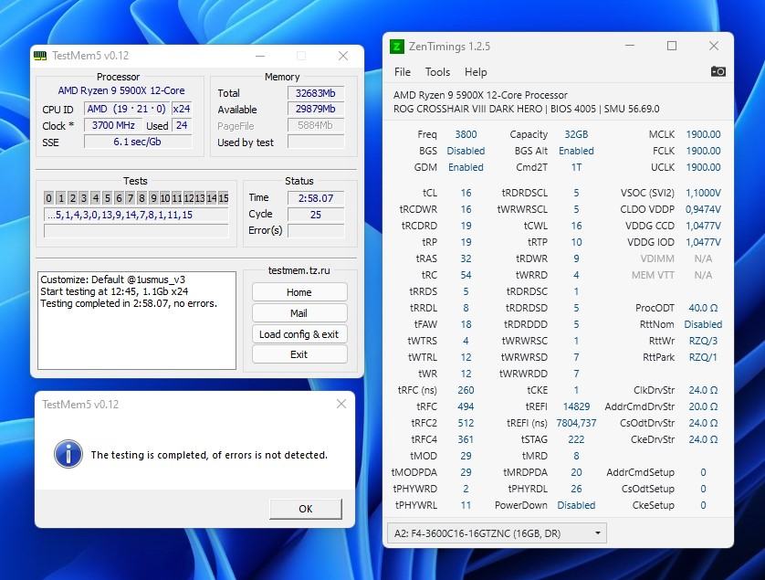Screen dimensions: 765x580
Task: Close the ZenTimings window
Action: 714,46
